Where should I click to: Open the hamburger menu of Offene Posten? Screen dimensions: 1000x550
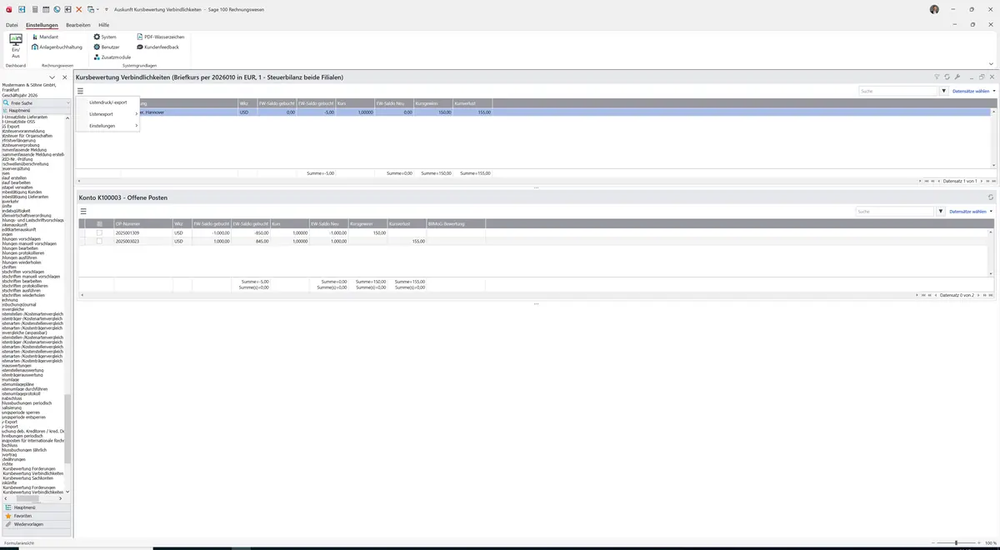[83, 212]
